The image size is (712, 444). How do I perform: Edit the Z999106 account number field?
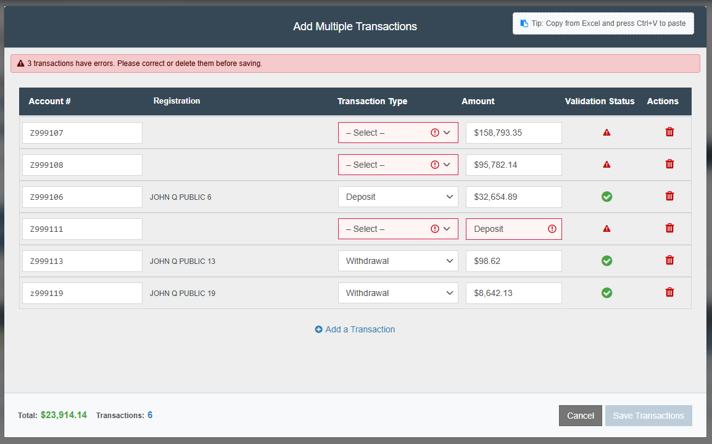click(x=82, y=197)
